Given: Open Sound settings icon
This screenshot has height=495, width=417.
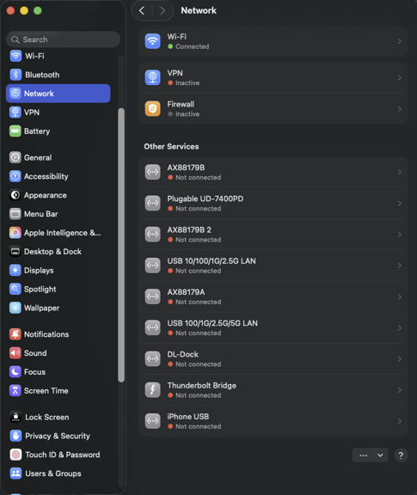Looking at the screenshot, I should (x=15, y=353).
